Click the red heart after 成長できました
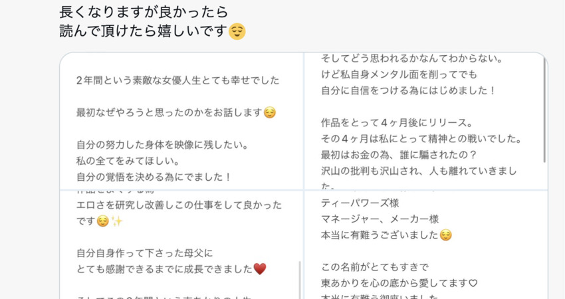This screenshot has height=299, width=565. (x=260, y=268)
